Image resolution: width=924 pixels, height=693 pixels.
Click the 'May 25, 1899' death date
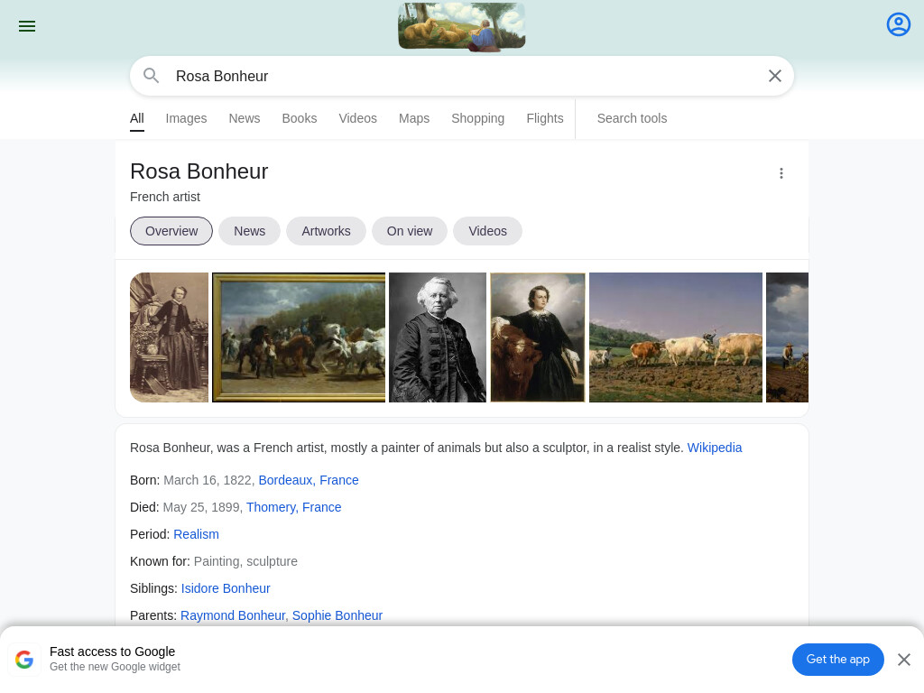coord(203,507)
